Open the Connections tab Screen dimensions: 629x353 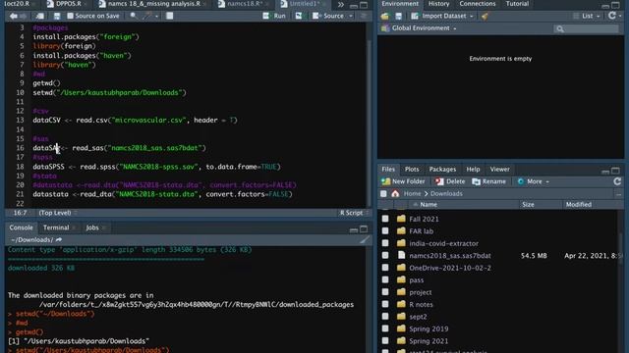[478, 4]
